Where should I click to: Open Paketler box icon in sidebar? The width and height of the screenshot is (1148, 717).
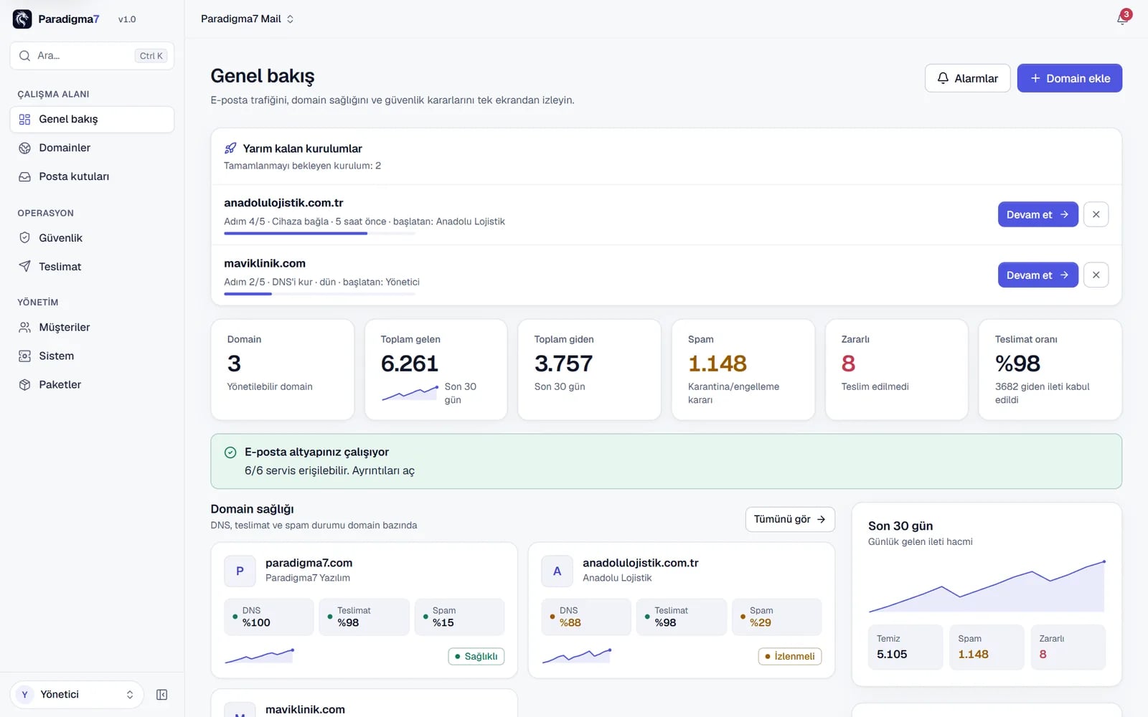(24, 384)
